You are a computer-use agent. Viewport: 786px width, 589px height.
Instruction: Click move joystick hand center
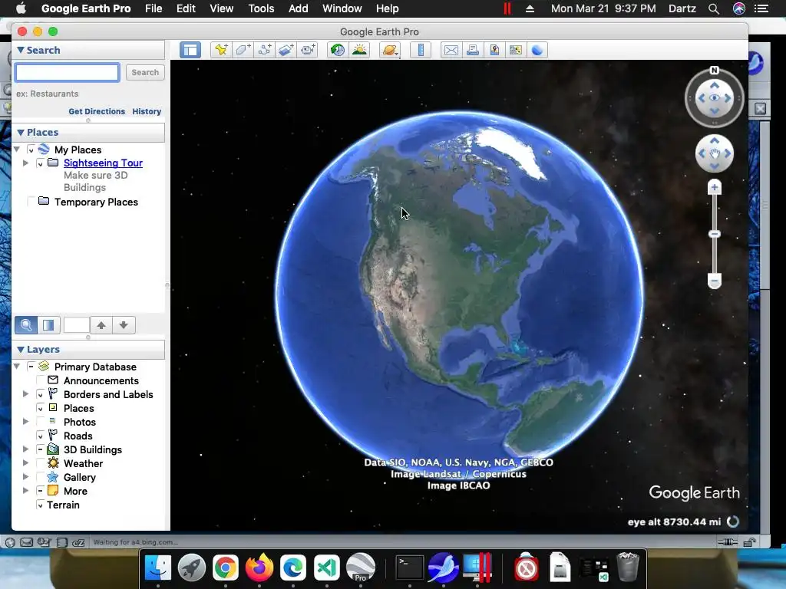(x=715, y=153)
